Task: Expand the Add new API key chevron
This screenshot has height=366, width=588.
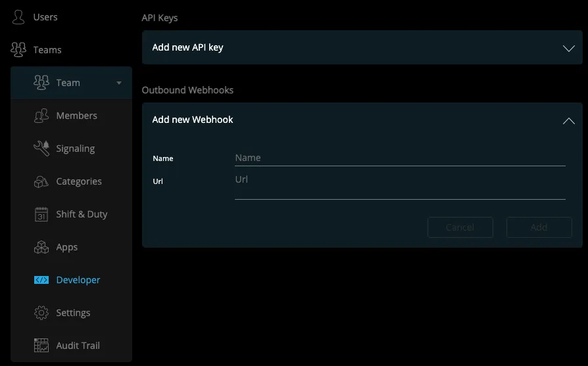Action: [x=568, y=49]
